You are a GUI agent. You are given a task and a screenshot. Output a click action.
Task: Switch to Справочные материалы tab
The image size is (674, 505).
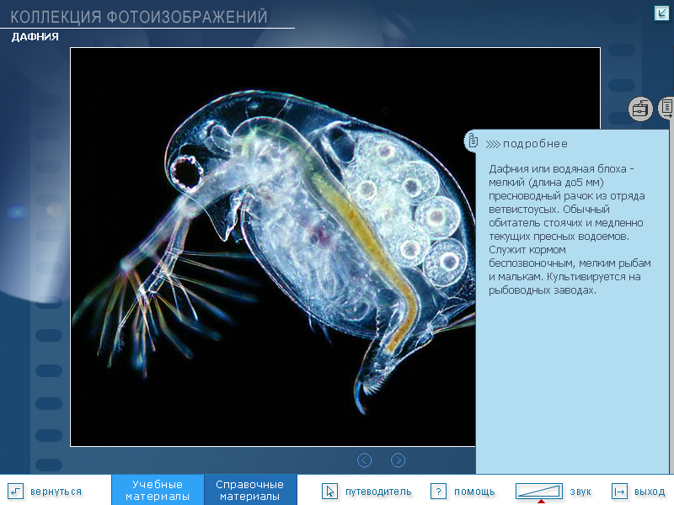coord(249,490)
